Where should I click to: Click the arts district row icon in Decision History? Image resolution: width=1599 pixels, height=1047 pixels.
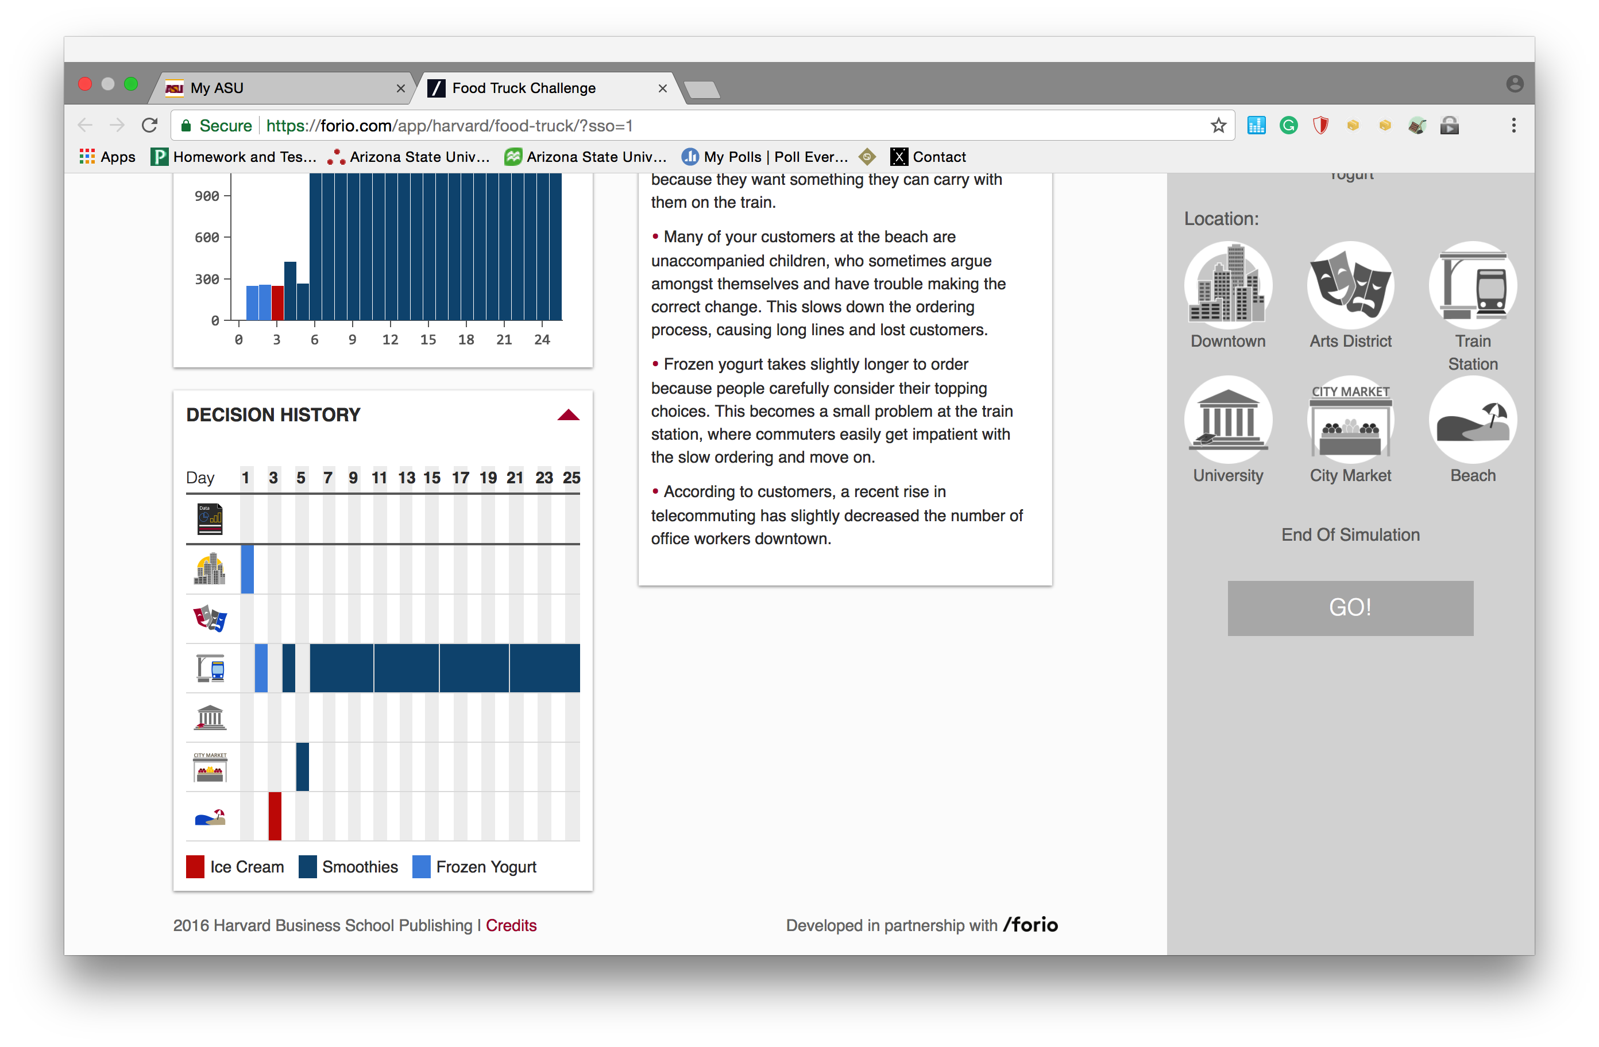[x=210, y=618]
